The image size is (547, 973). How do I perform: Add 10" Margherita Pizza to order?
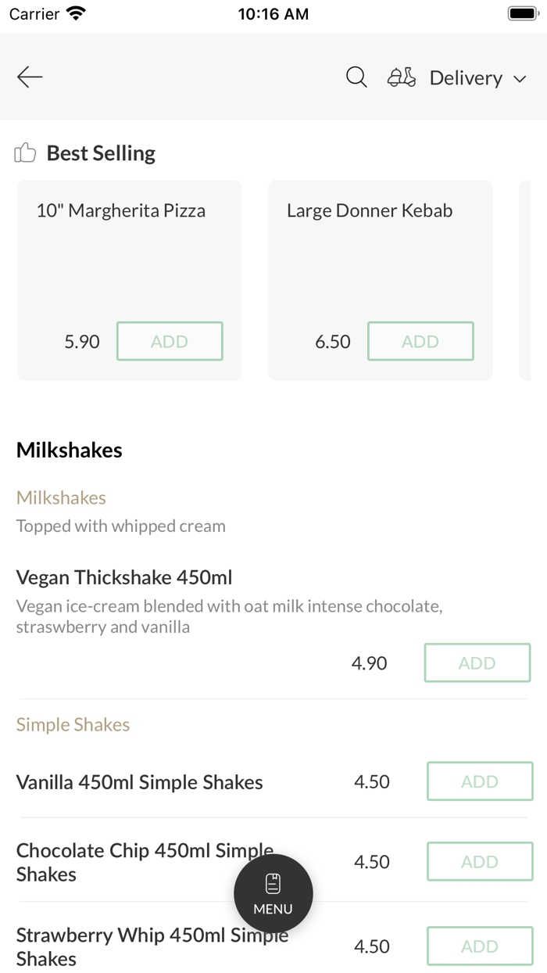[x=170, y=341]
